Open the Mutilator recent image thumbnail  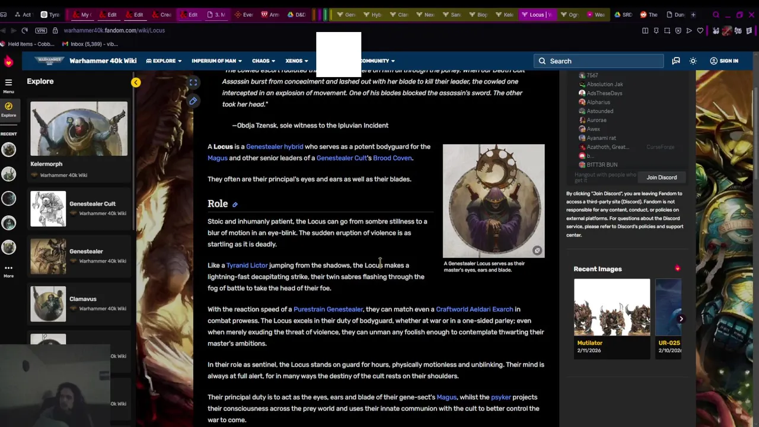pyautogui.click(x=611, y=308)
